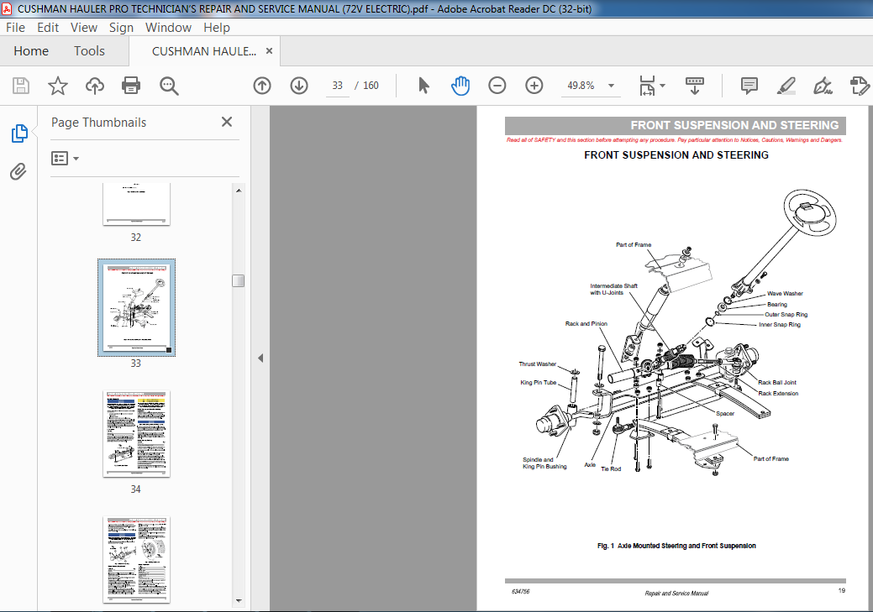Select page 34 thumbnail

point(136,434)
